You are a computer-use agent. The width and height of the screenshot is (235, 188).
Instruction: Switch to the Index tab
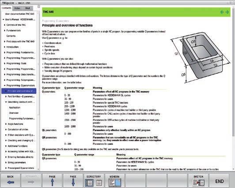click(17, 8)
